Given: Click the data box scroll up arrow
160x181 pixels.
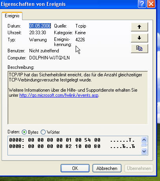Looking at the screenshot, I should click(x=144, y=140).
